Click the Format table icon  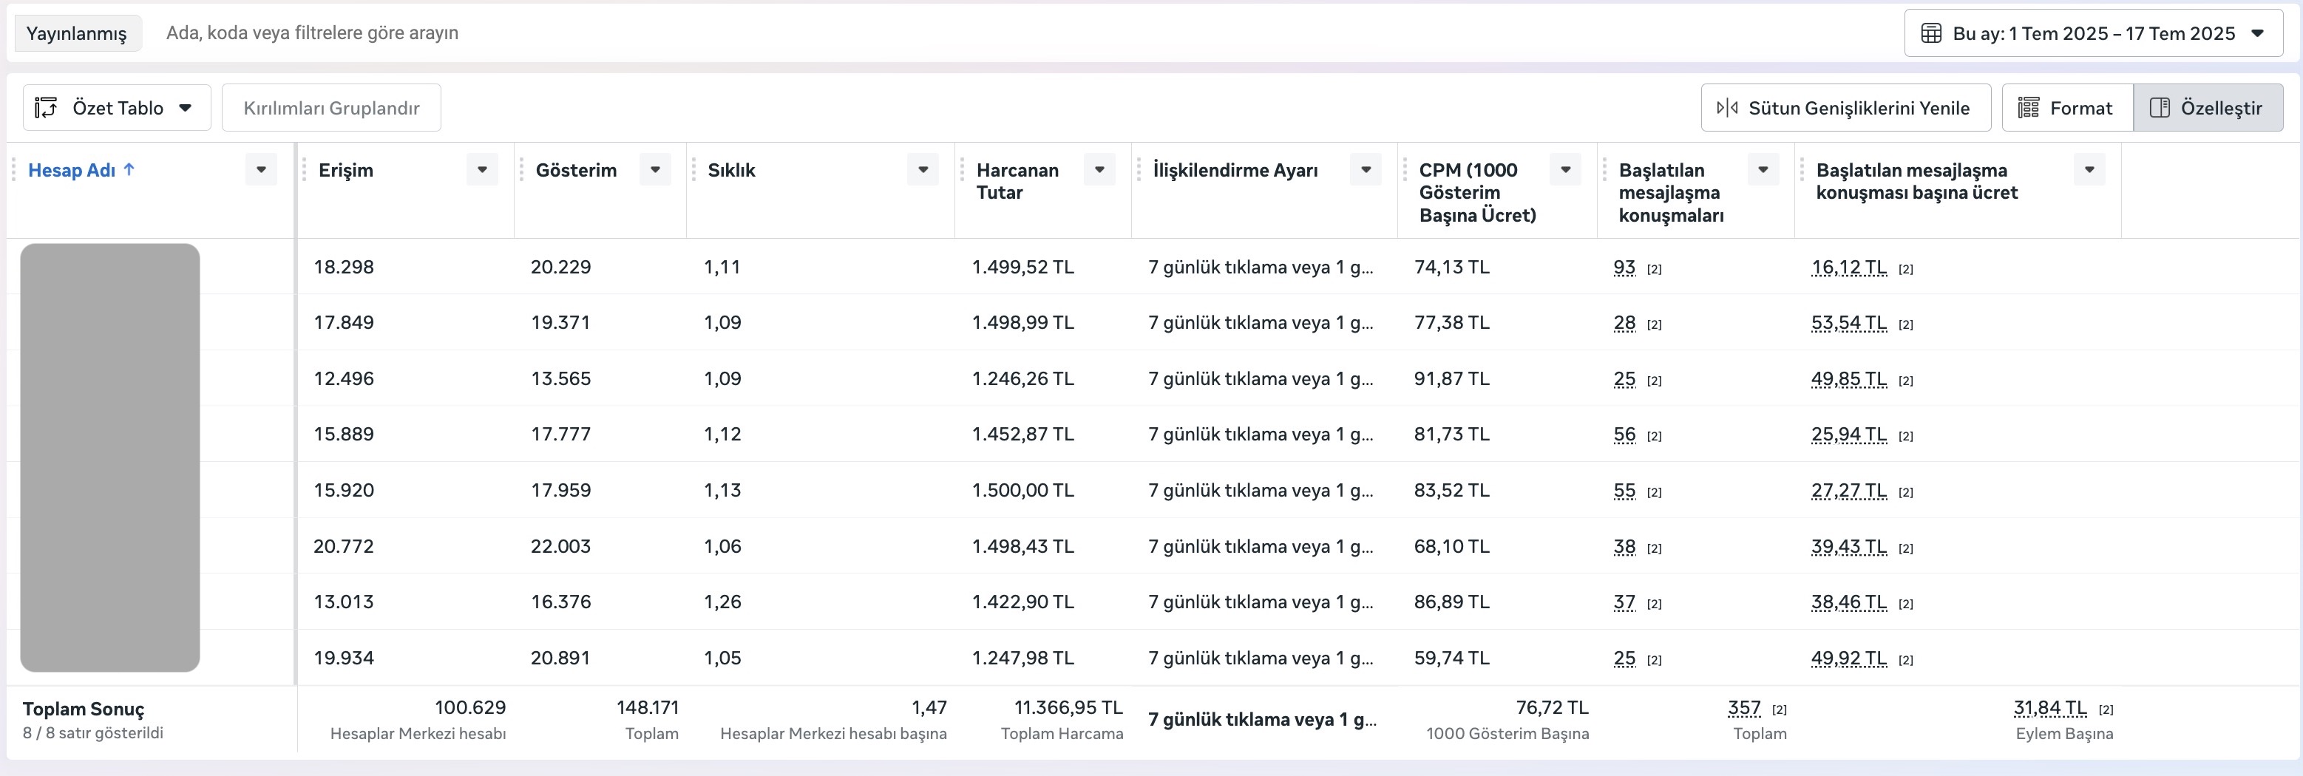(x=2029, y=108)
